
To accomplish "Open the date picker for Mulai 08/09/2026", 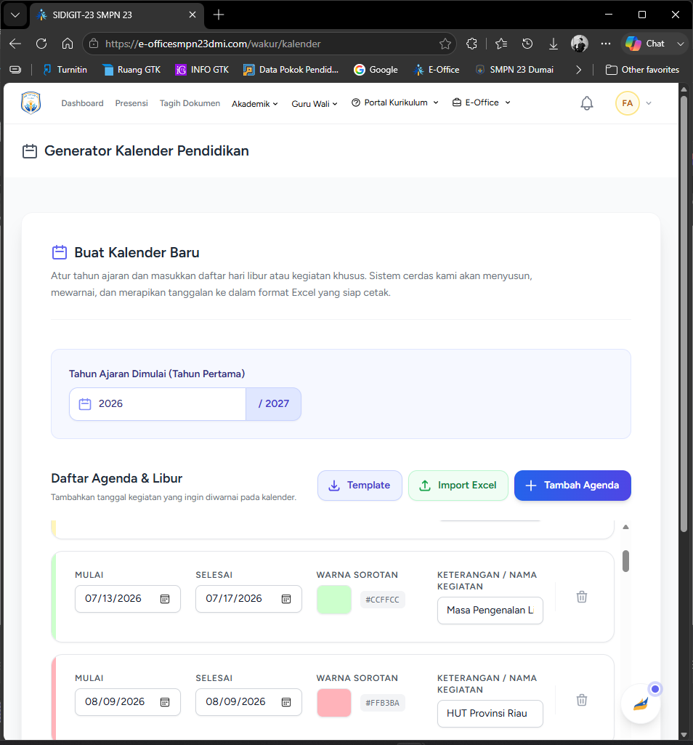I will [165, 702].
